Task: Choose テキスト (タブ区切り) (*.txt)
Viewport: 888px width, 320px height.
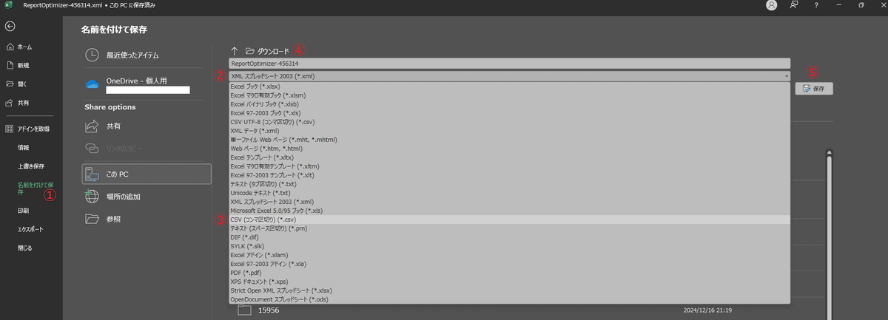Action: [x=508, y=183]
